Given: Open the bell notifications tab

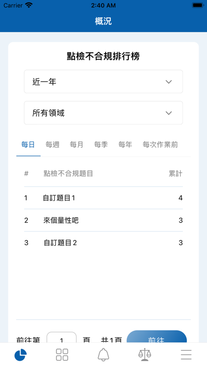Looking at the screenshot, I should pyautogui.click(x=103, y=354).
